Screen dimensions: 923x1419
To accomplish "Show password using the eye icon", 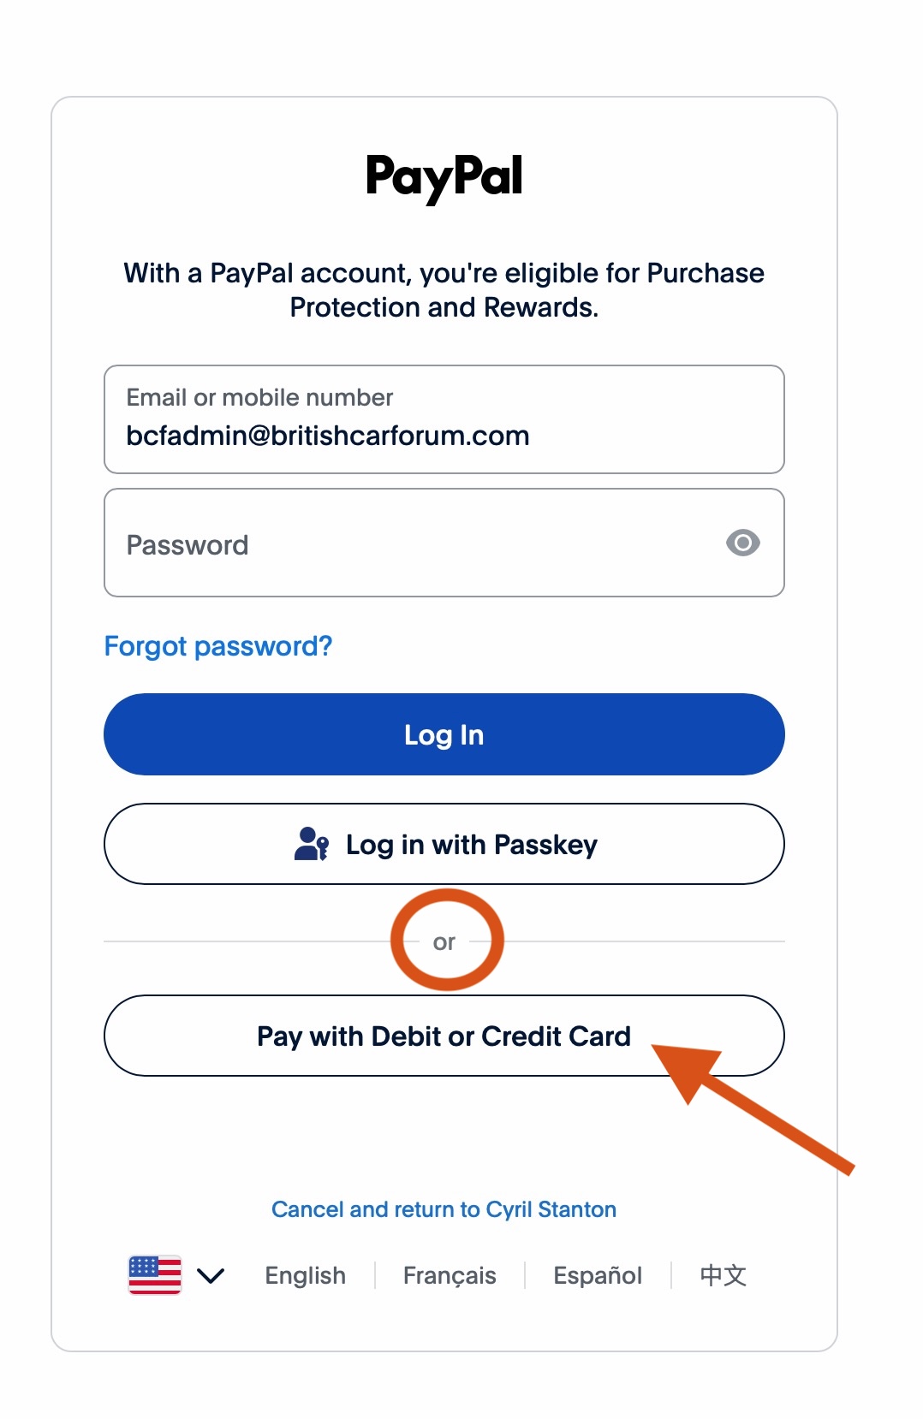I will click(x=742, y=543).
